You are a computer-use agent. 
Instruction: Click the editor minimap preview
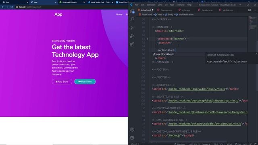coord(252,23)
